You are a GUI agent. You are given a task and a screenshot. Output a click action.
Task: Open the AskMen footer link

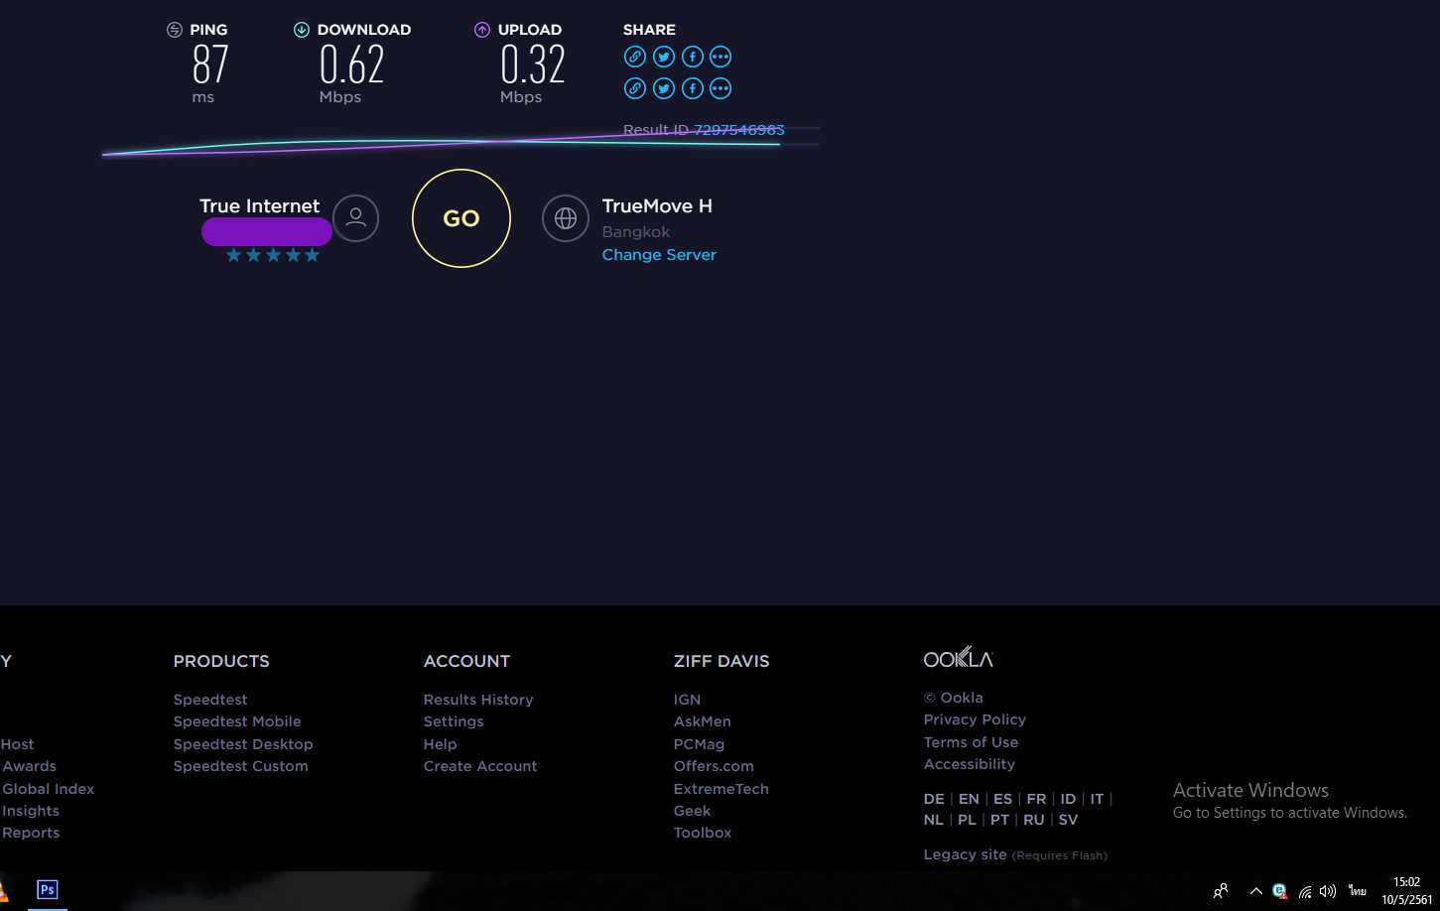[x=703, y=721]
